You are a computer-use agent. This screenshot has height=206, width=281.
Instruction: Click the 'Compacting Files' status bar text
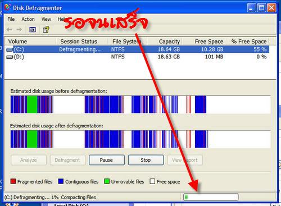tap(78, 198)
